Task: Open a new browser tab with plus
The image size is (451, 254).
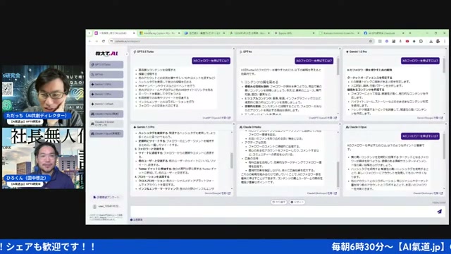Action: 410,33
